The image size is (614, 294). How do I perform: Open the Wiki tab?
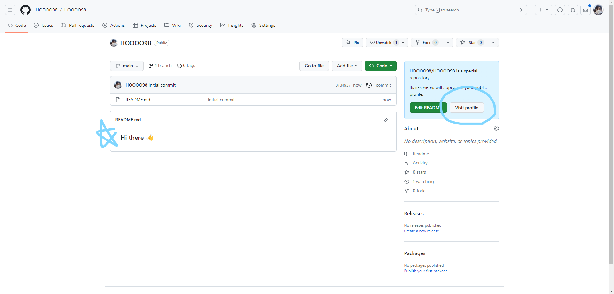(x=173, y=25)
